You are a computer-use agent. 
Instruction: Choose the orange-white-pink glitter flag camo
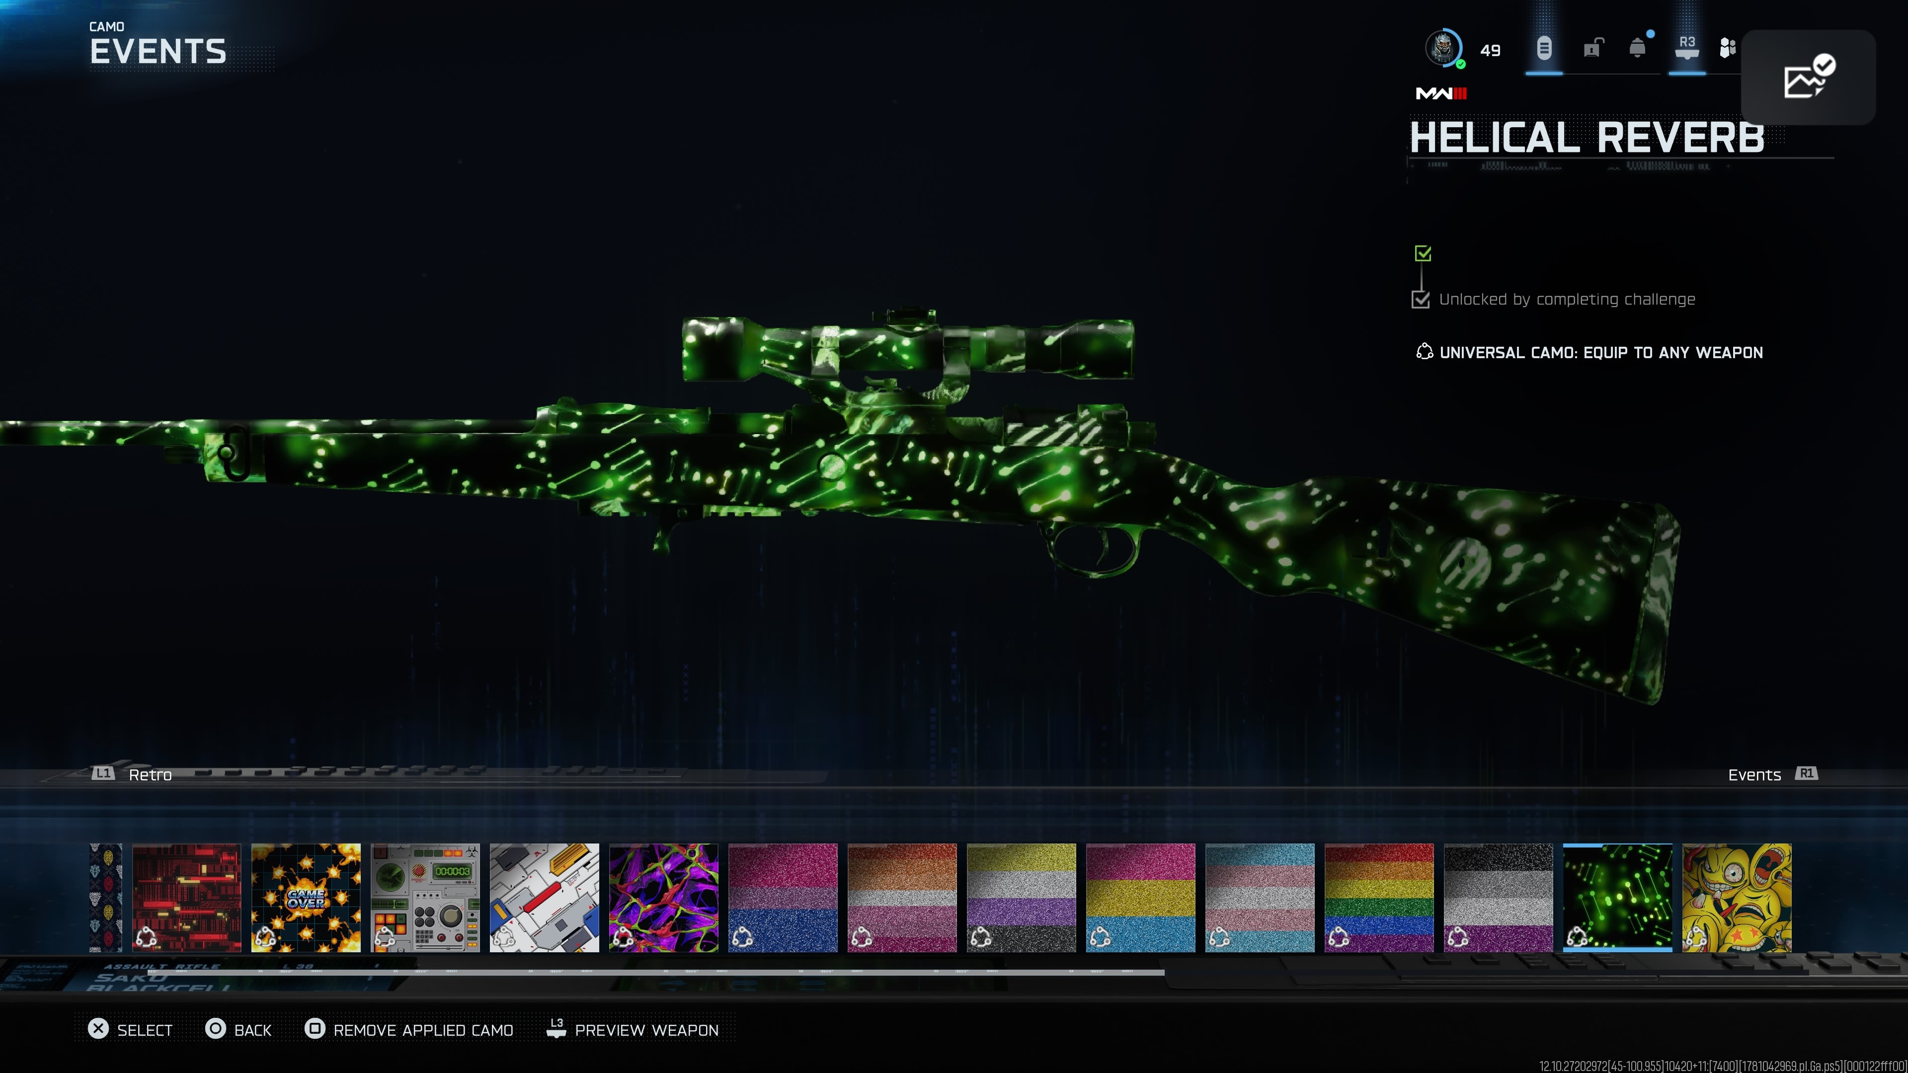[x=902, y=898]
